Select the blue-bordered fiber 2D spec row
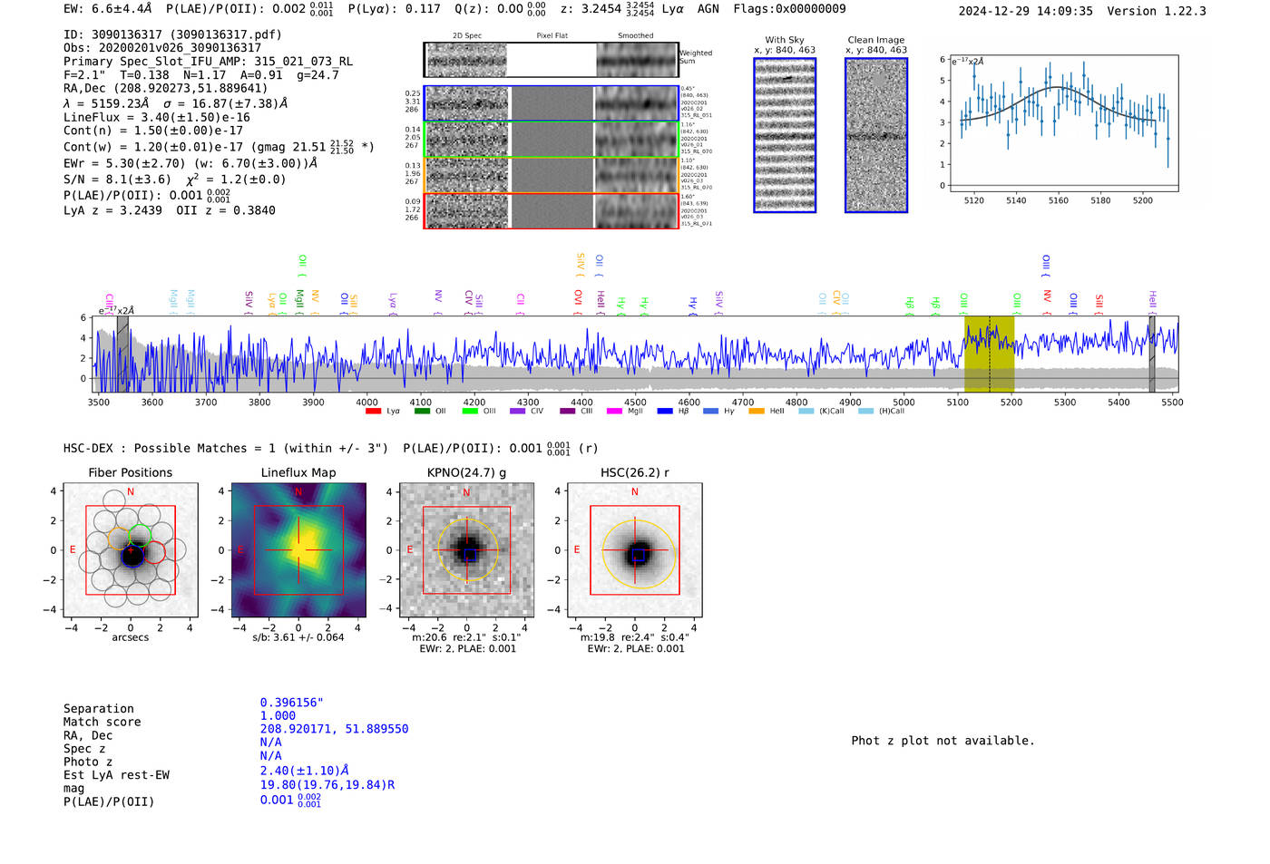This screenshot has width=1270, height=864. (x=552, y=103)
